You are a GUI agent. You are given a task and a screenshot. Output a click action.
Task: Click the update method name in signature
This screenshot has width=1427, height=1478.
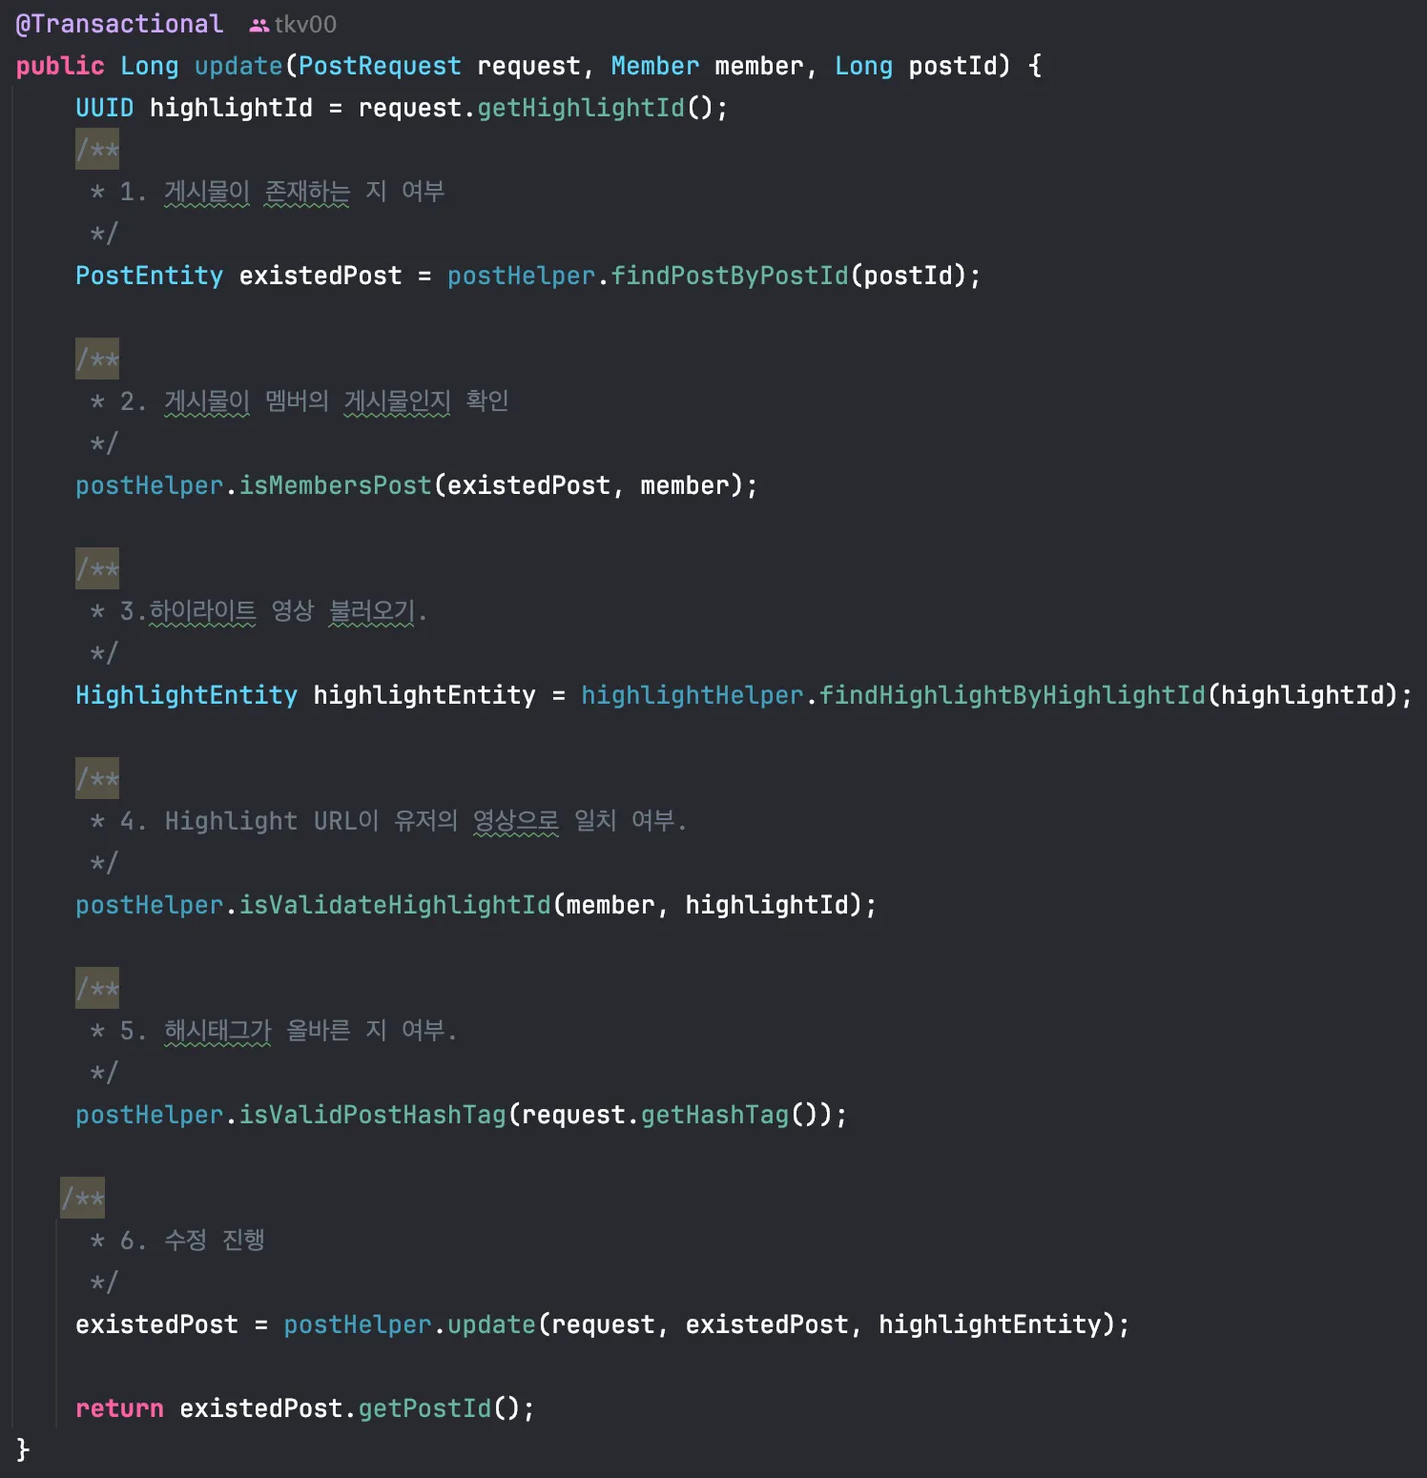(x=238, y=66)
